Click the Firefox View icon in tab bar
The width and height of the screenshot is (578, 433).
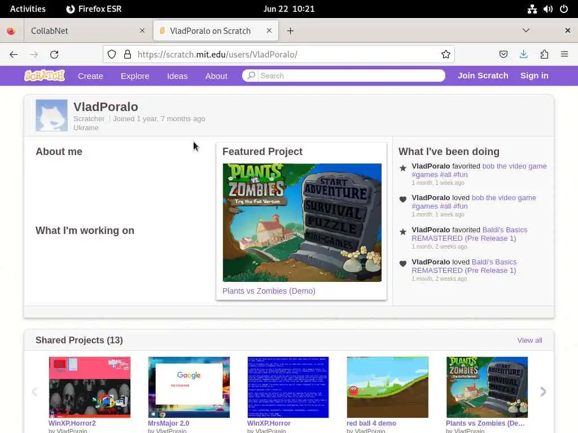click(11, 31)
